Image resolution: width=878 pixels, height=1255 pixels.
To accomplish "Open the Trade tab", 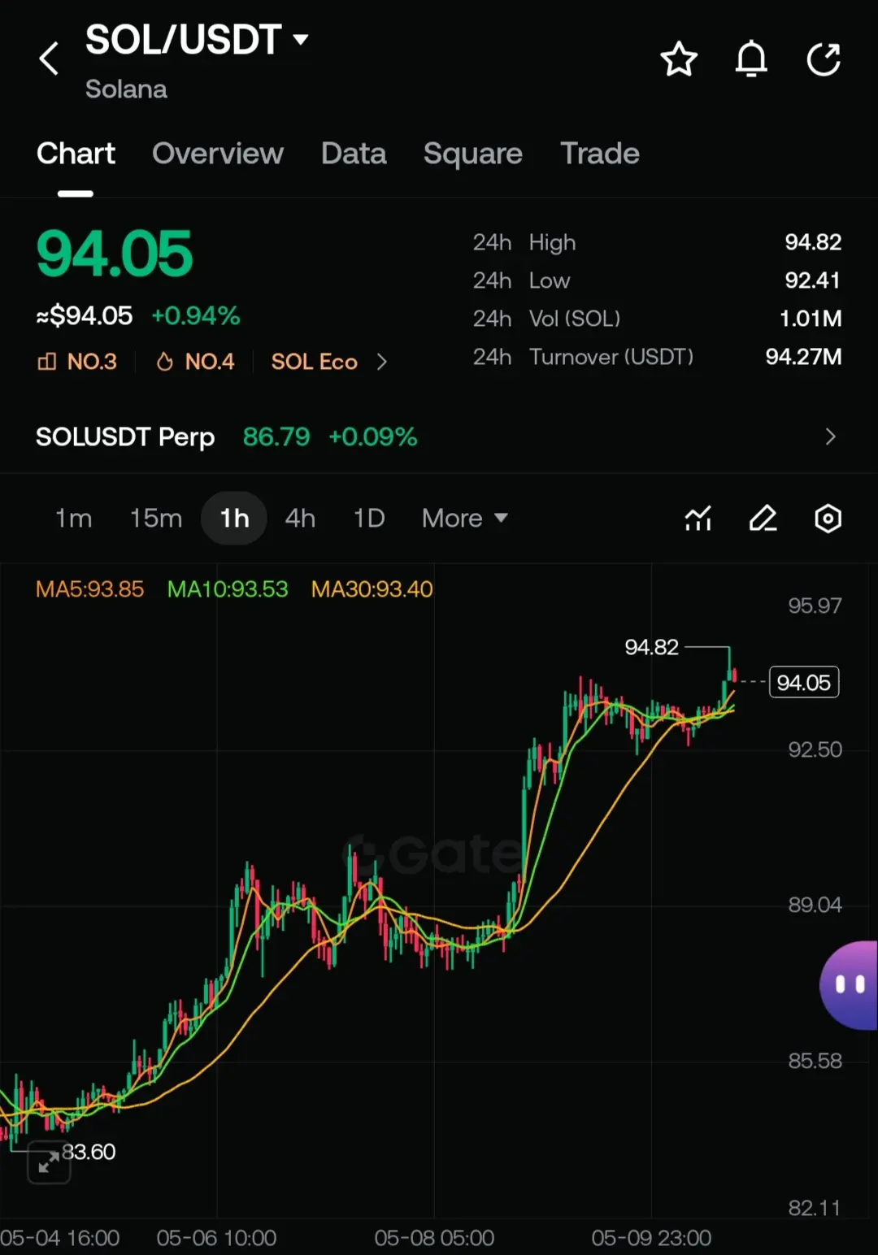I will coord(600,154).
